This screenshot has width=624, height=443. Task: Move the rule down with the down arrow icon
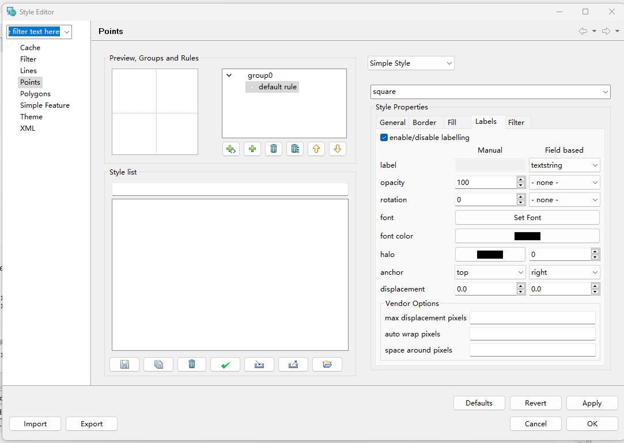click(x=338, y=149)
